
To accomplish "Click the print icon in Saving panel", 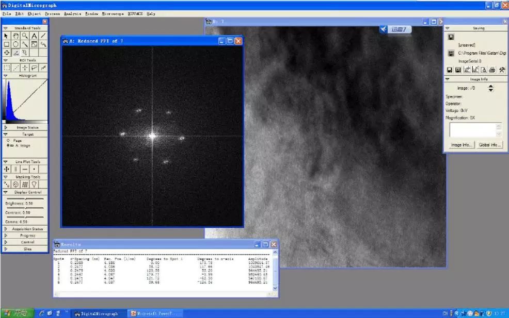I will (492, 70).
